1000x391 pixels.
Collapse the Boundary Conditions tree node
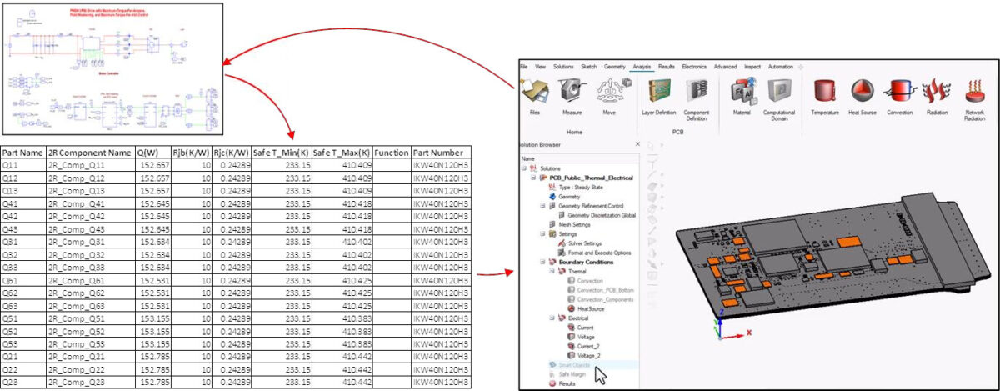[x=542, y=262]
